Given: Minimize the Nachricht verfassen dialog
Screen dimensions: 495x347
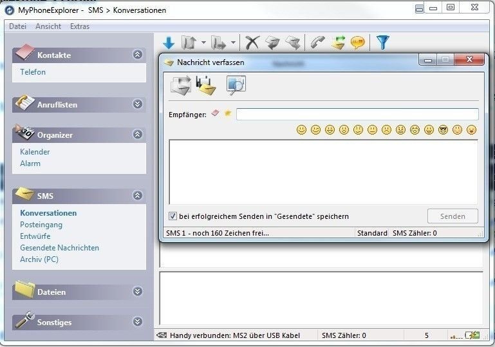Looking at the screenshot, I should point(428,60).
